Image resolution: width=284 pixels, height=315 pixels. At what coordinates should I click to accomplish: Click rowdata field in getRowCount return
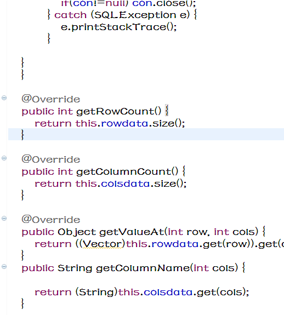pyautogui.click(x=124, y=123)
